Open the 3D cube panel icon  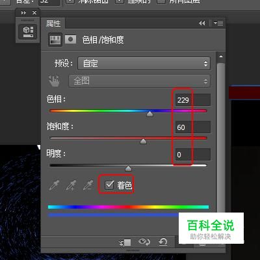[28, 32]
